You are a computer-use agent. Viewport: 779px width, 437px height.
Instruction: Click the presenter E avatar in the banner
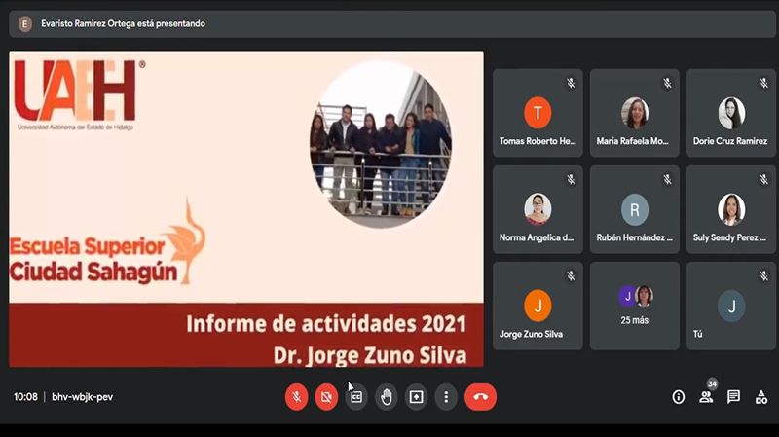click(25, 23)
